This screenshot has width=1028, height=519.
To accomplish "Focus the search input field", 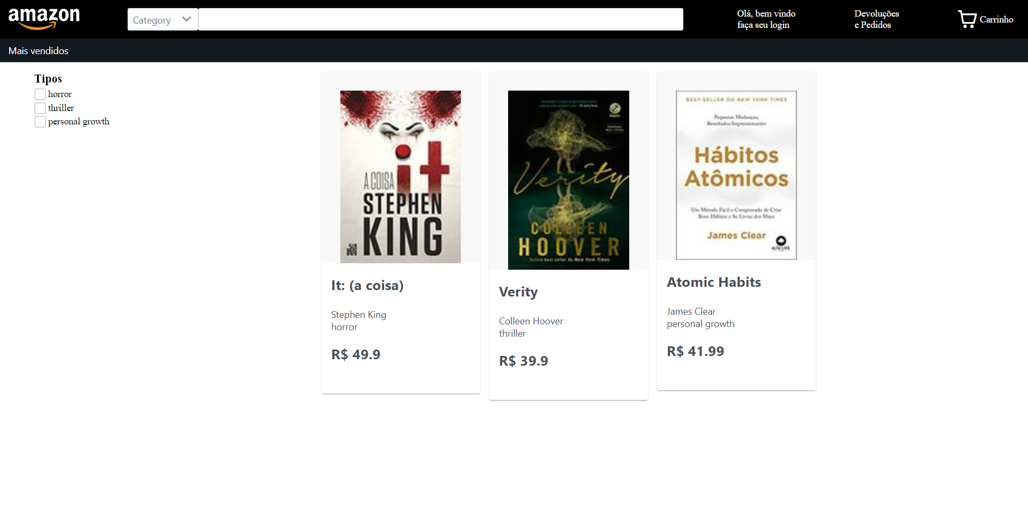I will pyautogui.click(x=441, y=19).
